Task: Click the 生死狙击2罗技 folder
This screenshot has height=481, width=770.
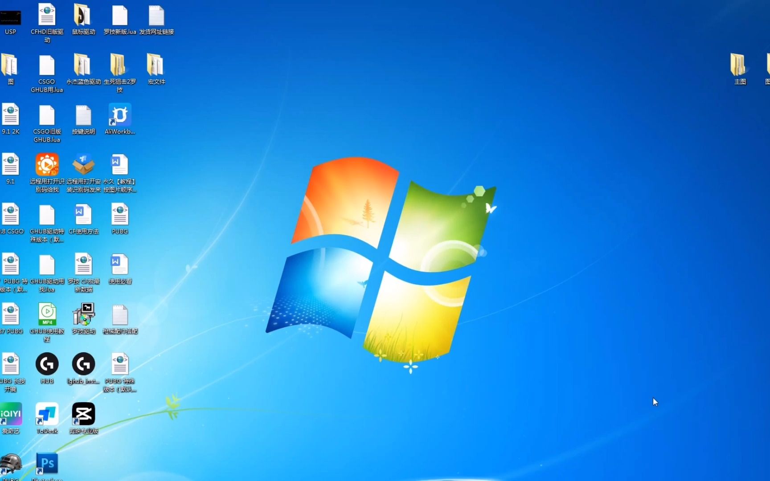Action: tap(119, 65)
